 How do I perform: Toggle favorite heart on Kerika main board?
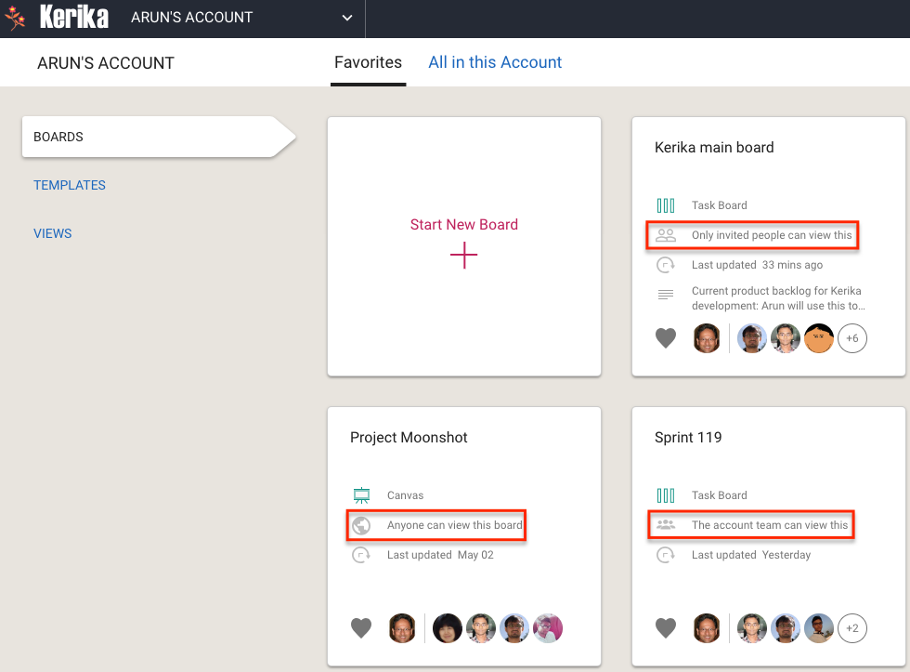(x=666, y=338)
